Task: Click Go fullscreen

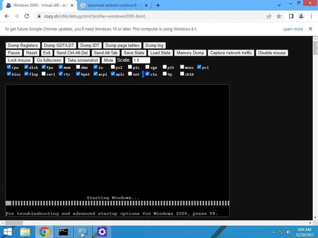Action: (49, 60)
